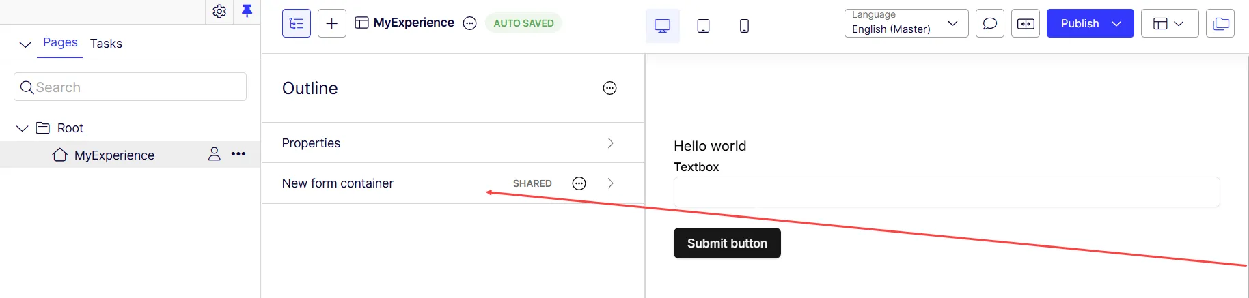This screenshot has height=298, width=1249.
Task: Click the compare versions icon
Action: tap(1026, 23)
